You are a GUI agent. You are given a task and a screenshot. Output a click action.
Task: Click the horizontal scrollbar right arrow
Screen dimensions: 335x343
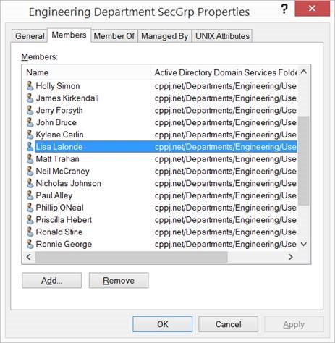pos(291,257)
